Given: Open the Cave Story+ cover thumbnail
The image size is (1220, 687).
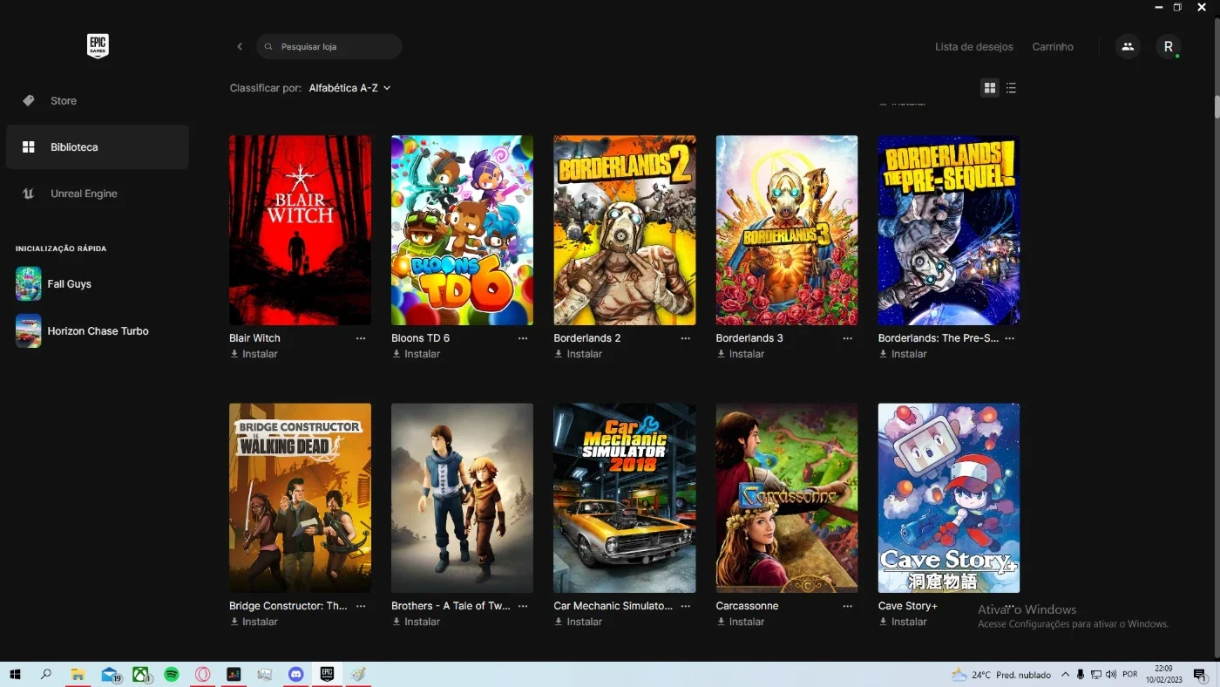Looking at the screenshot, I should pyautogui.click(x=948, y=498).
